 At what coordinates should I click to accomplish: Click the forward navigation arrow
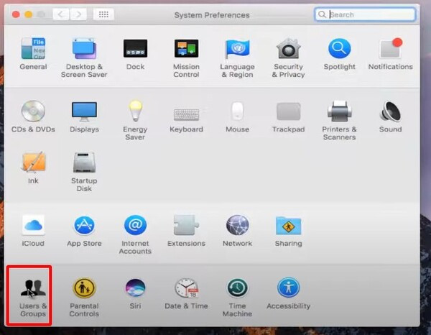[x=78, y=14]
